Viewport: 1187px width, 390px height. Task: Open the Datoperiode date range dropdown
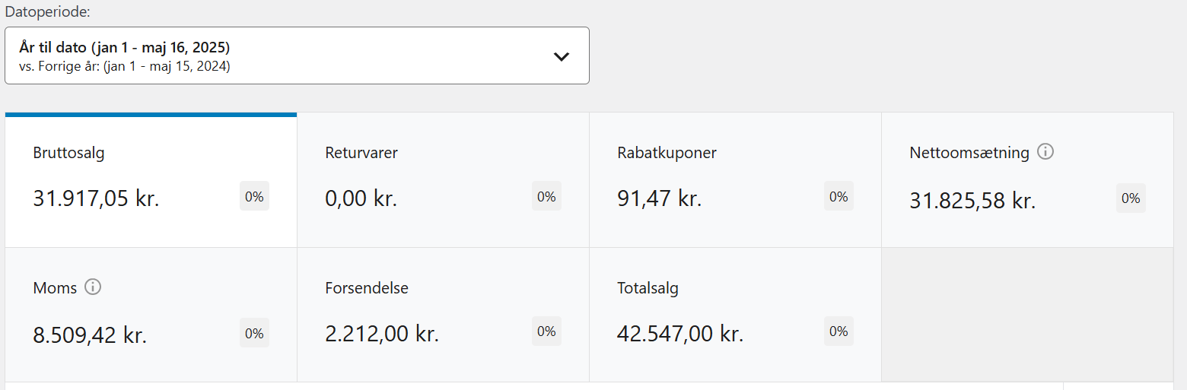click(297, 55)
